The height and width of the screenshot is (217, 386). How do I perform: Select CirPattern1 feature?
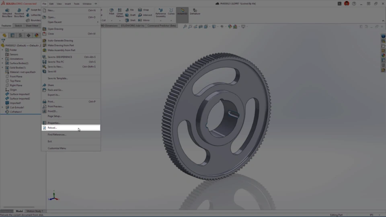tap(16, 112)
